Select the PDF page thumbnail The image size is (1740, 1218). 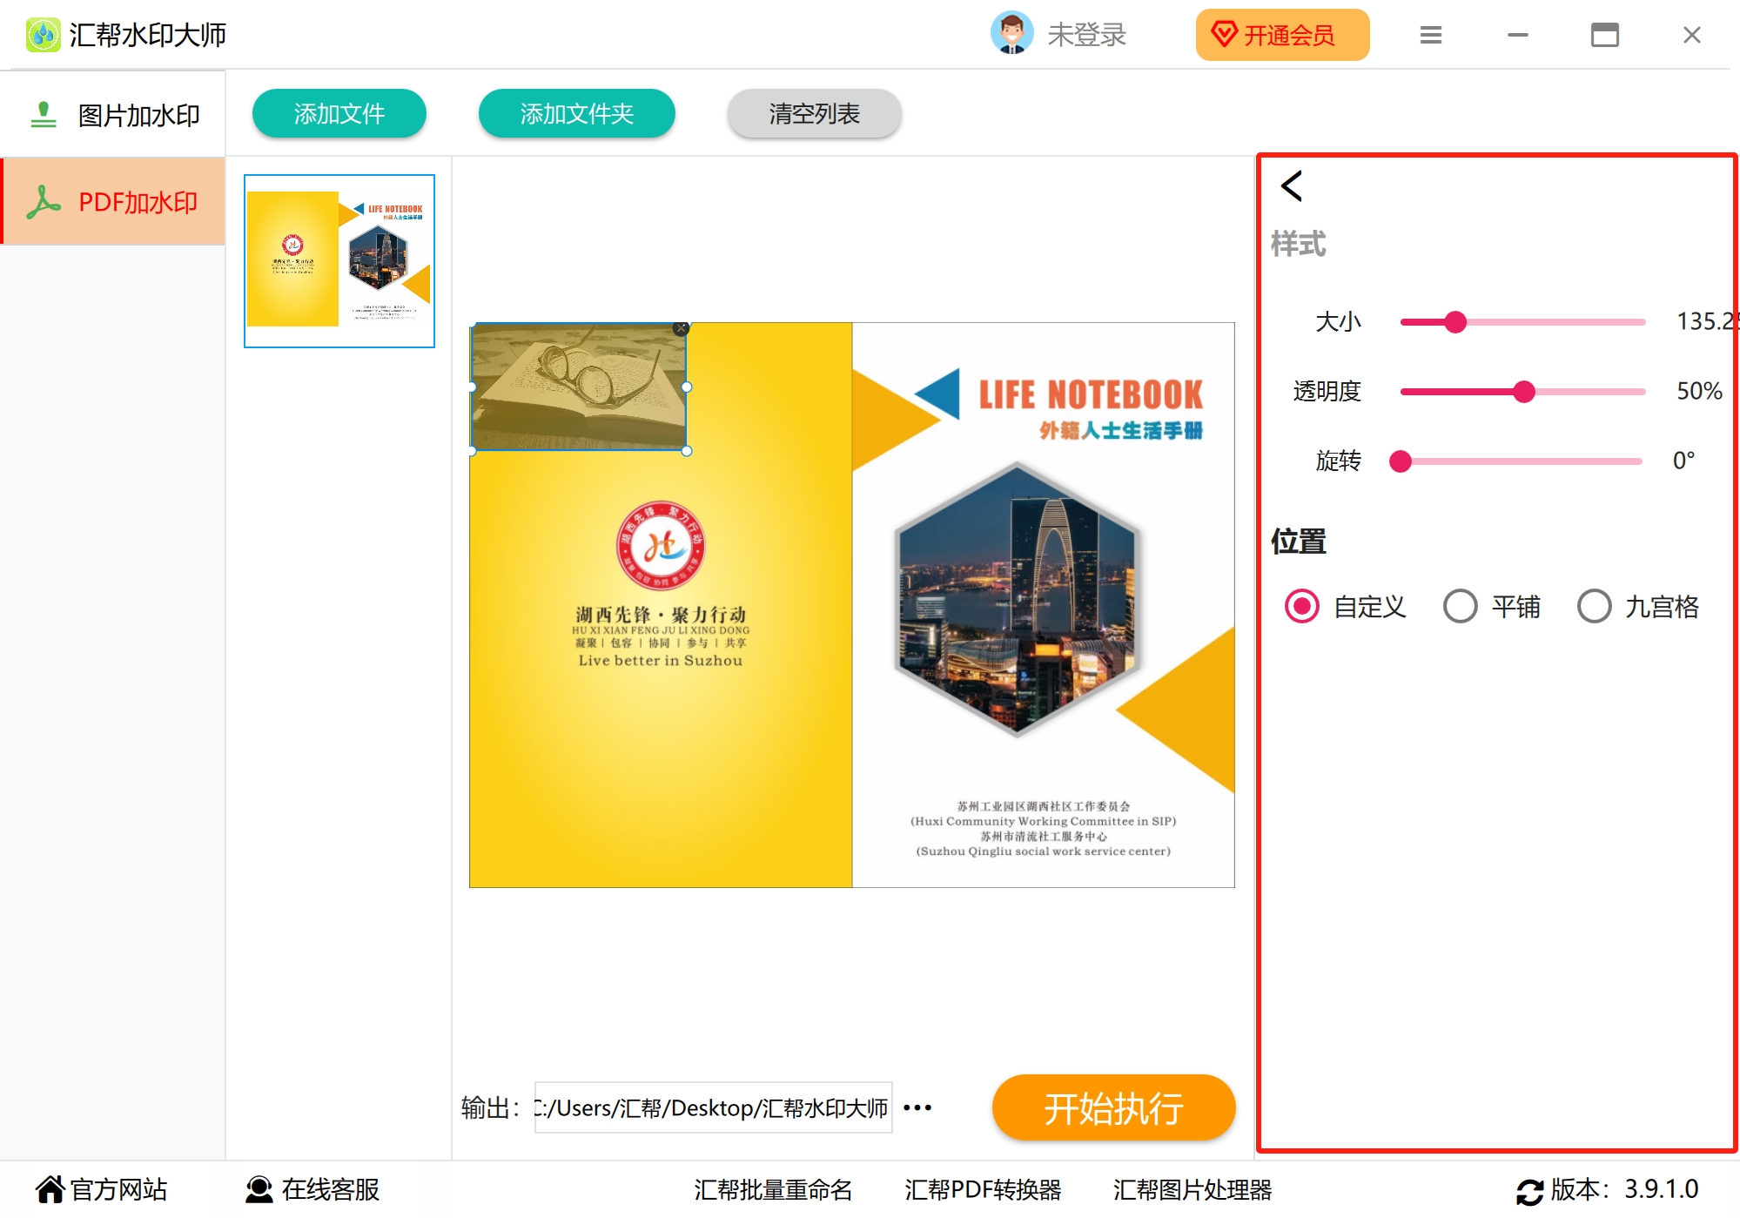coord(339,261)
